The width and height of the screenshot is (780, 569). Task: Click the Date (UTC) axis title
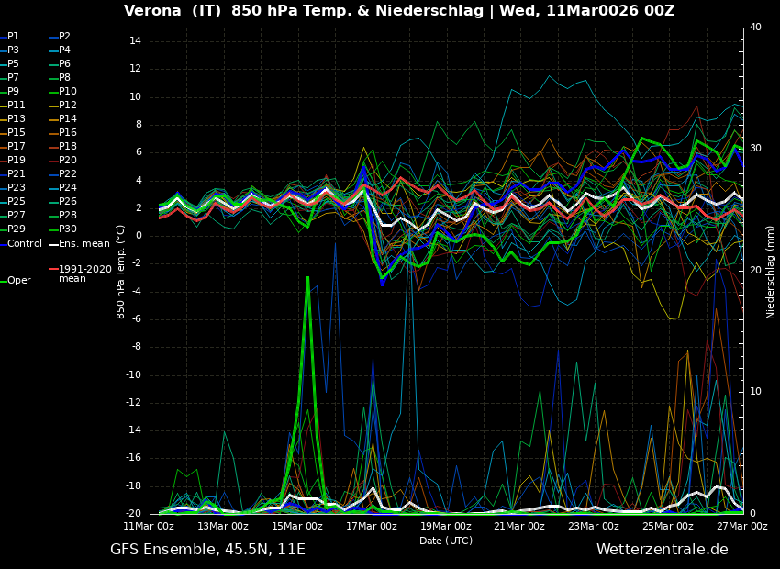[x=446, y=541]
